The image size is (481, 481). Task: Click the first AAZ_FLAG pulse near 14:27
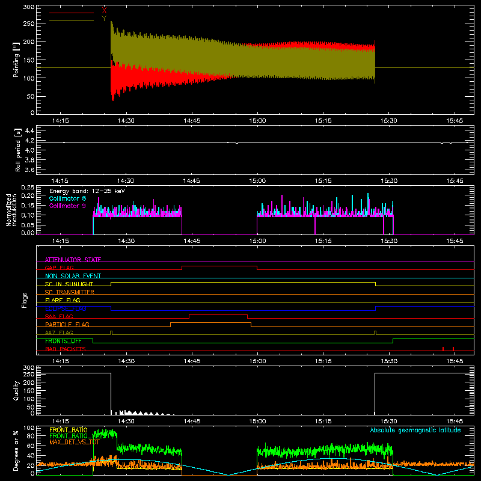[x=111, y=333]
